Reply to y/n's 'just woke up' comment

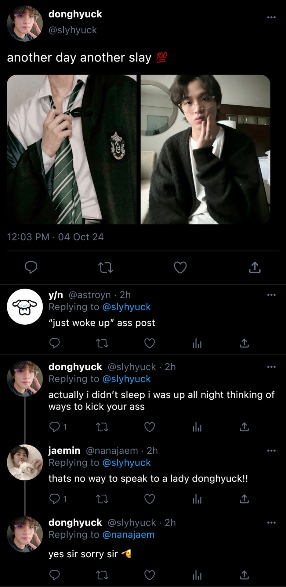click(54, 343)
